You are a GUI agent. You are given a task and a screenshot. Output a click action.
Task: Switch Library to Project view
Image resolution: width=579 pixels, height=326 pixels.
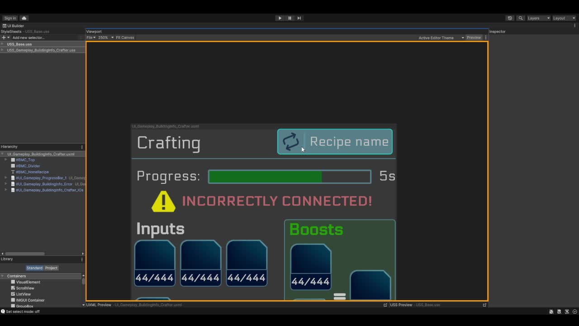point(51,268)
